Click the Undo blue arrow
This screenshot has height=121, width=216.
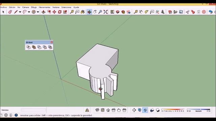(x=211, y=12)
